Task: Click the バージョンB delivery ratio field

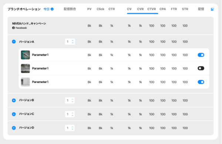Action: click(70, 101)
